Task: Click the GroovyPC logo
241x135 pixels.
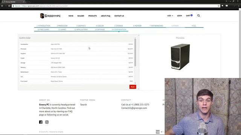Action: [x=50, y=16]
